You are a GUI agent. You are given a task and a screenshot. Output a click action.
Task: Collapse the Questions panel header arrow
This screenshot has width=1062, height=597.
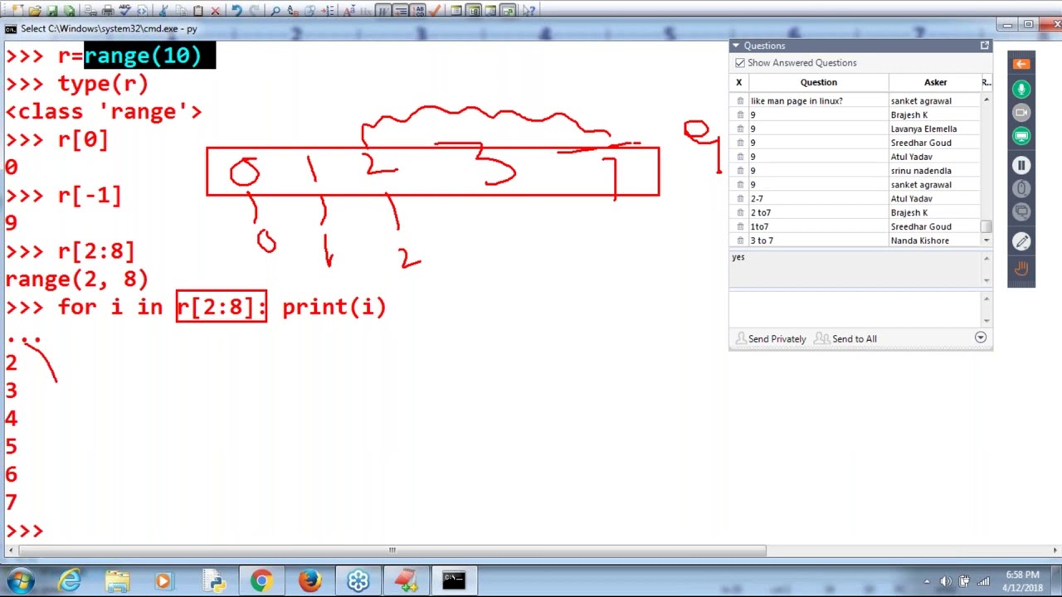pyautogui.click(x=736, y=46)
